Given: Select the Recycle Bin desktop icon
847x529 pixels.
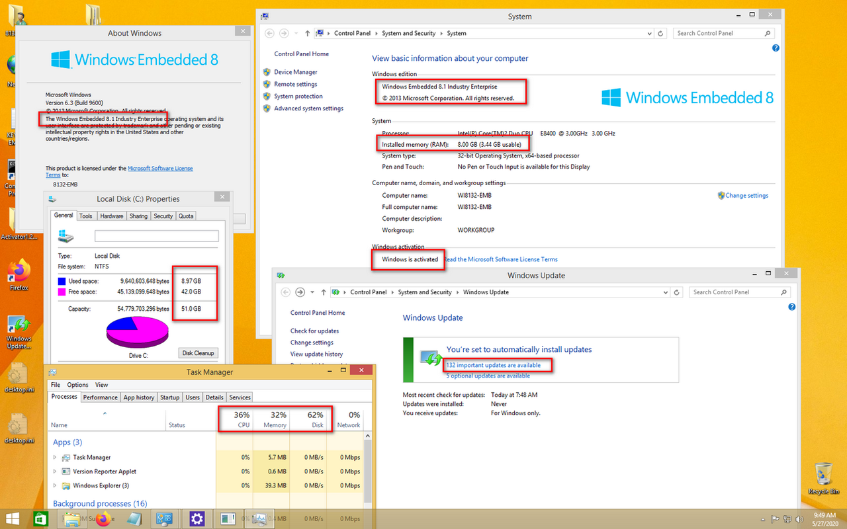Looking at the screenshot, I should [823, 479].
